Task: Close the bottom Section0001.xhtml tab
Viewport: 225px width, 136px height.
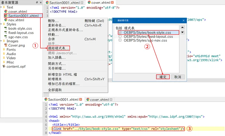Action: coord(81,99)
